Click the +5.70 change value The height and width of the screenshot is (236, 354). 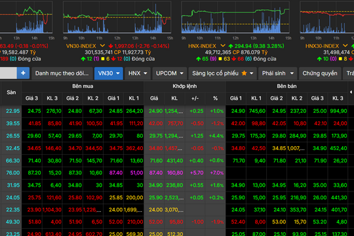point(197,173)
